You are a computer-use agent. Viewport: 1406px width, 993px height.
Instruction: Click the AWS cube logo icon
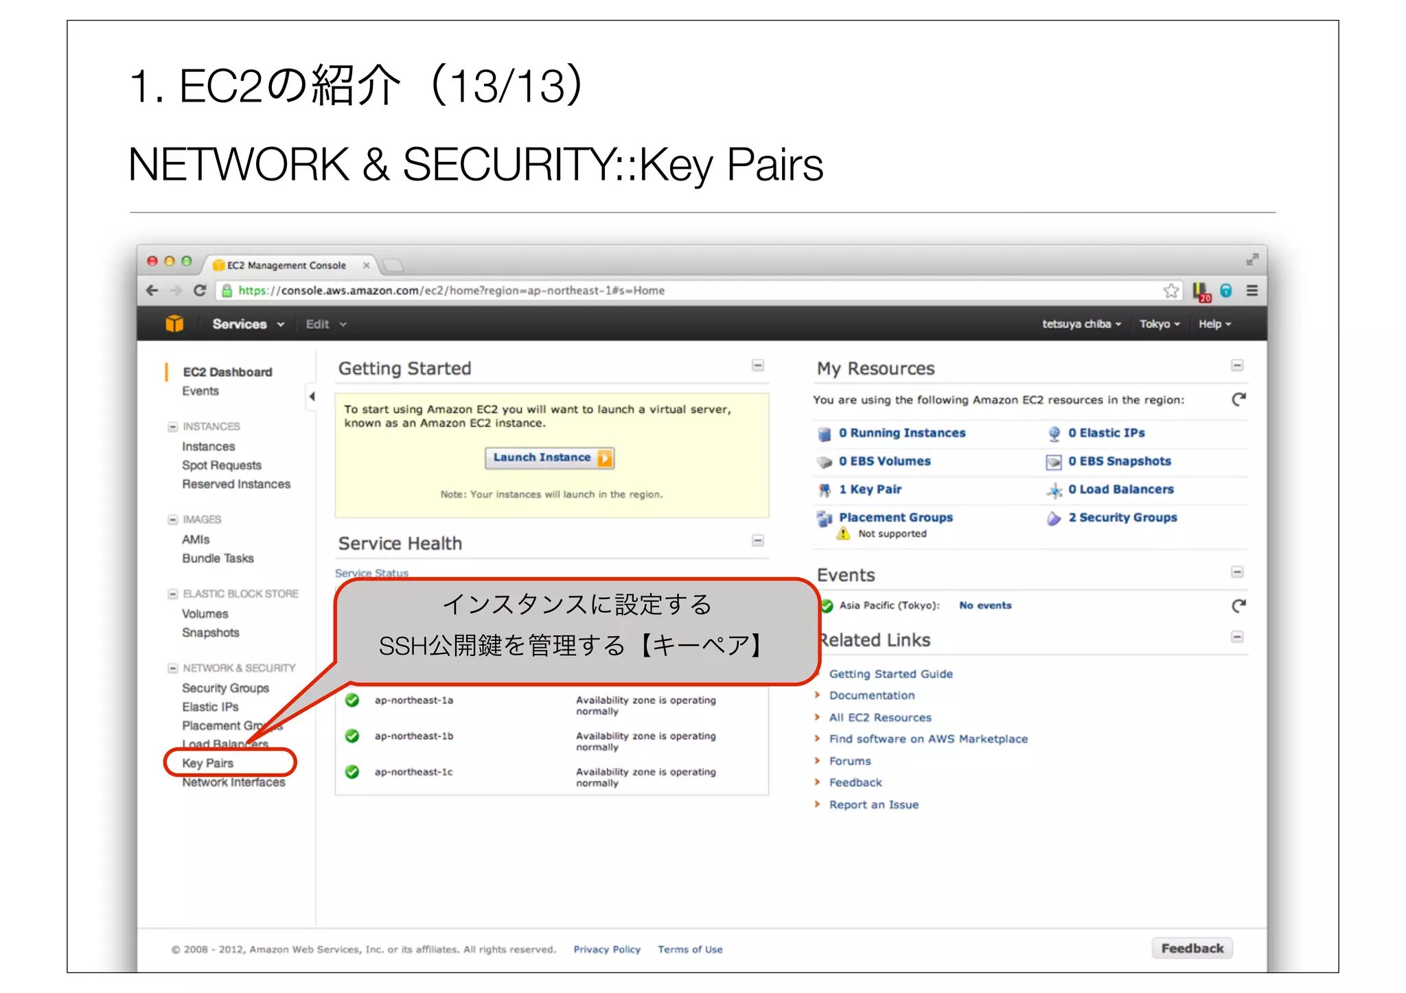174,323
